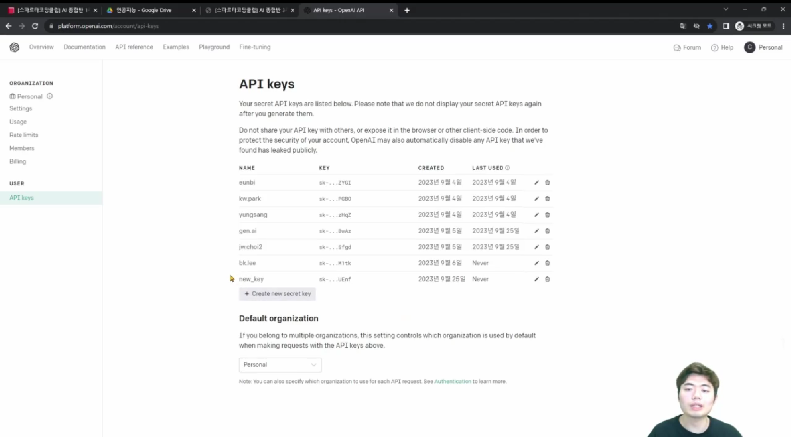Open the Fine-tuning page
This screenshot has width=791, height=437.
255,47
